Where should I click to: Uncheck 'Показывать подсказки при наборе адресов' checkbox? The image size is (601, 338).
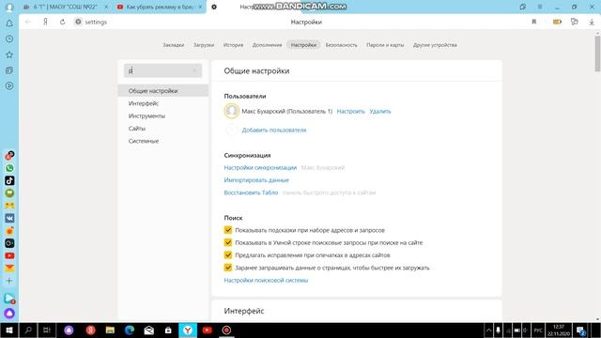pyautogui.click(x=228, y=230)
